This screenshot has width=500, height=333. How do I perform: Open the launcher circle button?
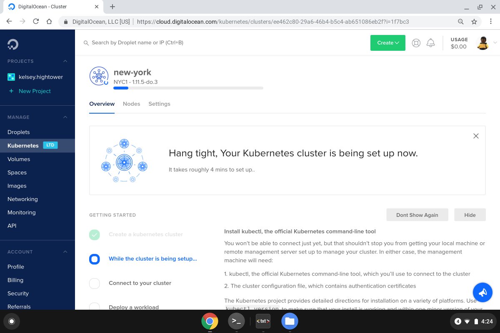pyautogui.click(x=12, y=321)
